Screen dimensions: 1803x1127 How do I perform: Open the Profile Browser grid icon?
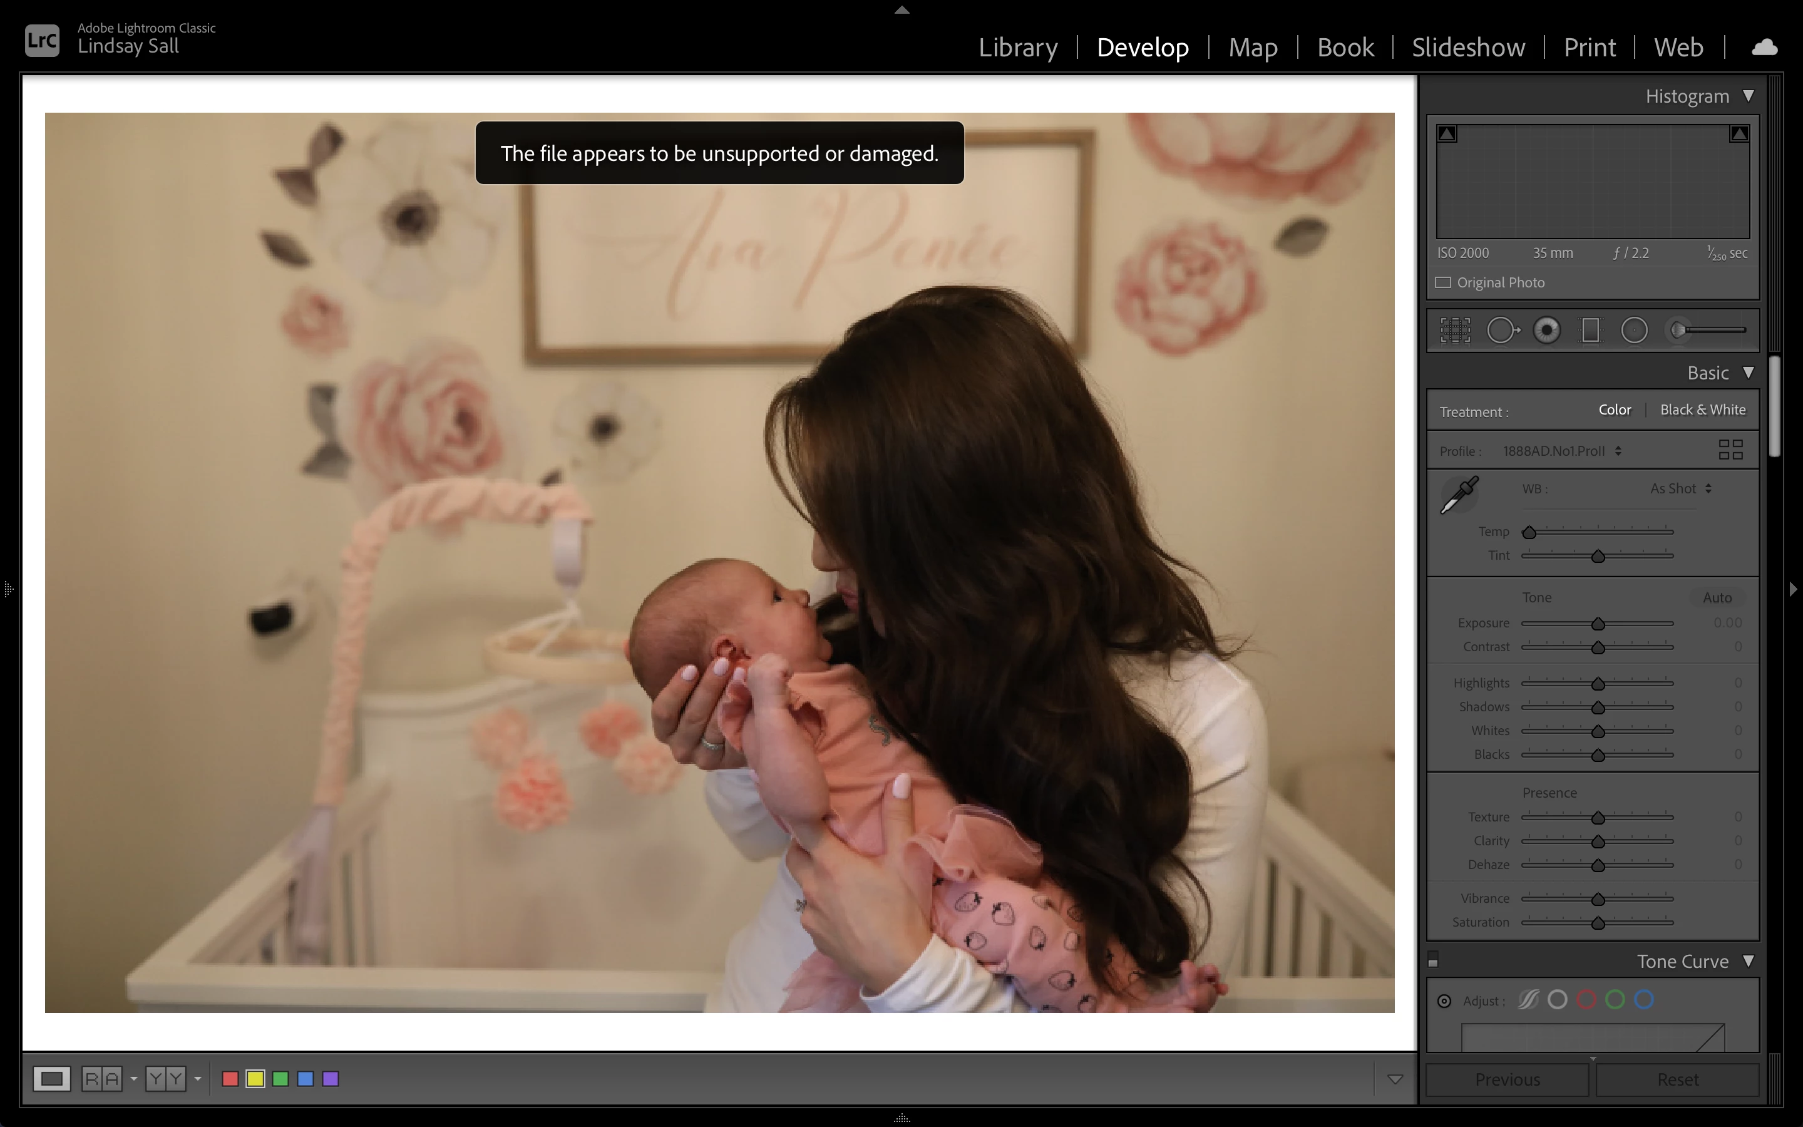(x=1730, y=450)
